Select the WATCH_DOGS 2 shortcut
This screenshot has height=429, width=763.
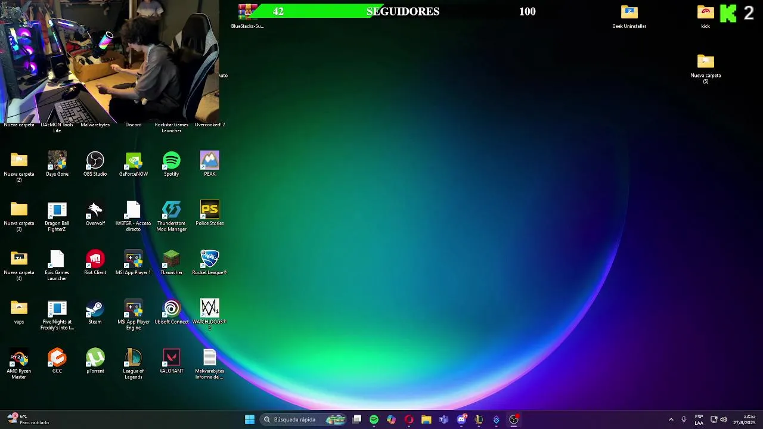(210, 315)
